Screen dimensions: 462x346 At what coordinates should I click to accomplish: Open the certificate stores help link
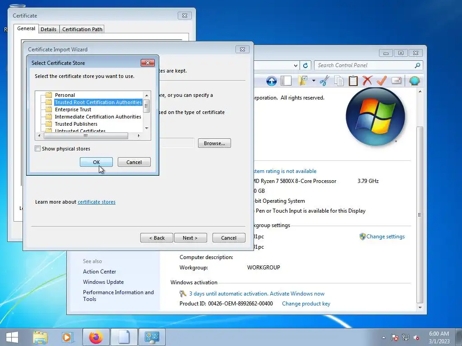(x=97, y=202)
